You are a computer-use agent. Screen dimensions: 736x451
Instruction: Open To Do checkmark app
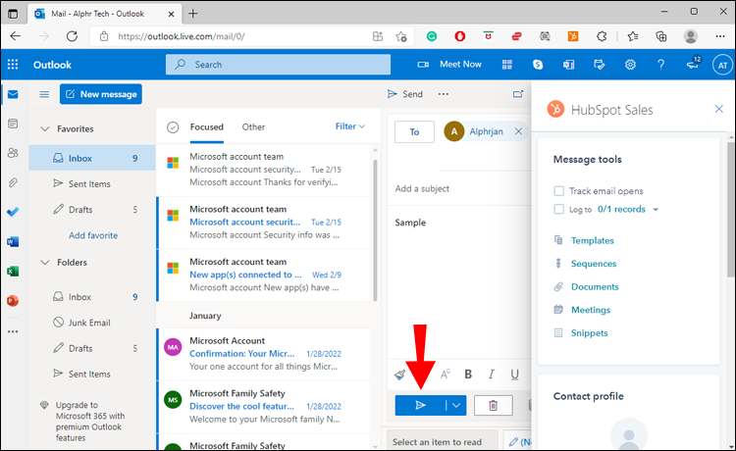(x=13, y=212)
